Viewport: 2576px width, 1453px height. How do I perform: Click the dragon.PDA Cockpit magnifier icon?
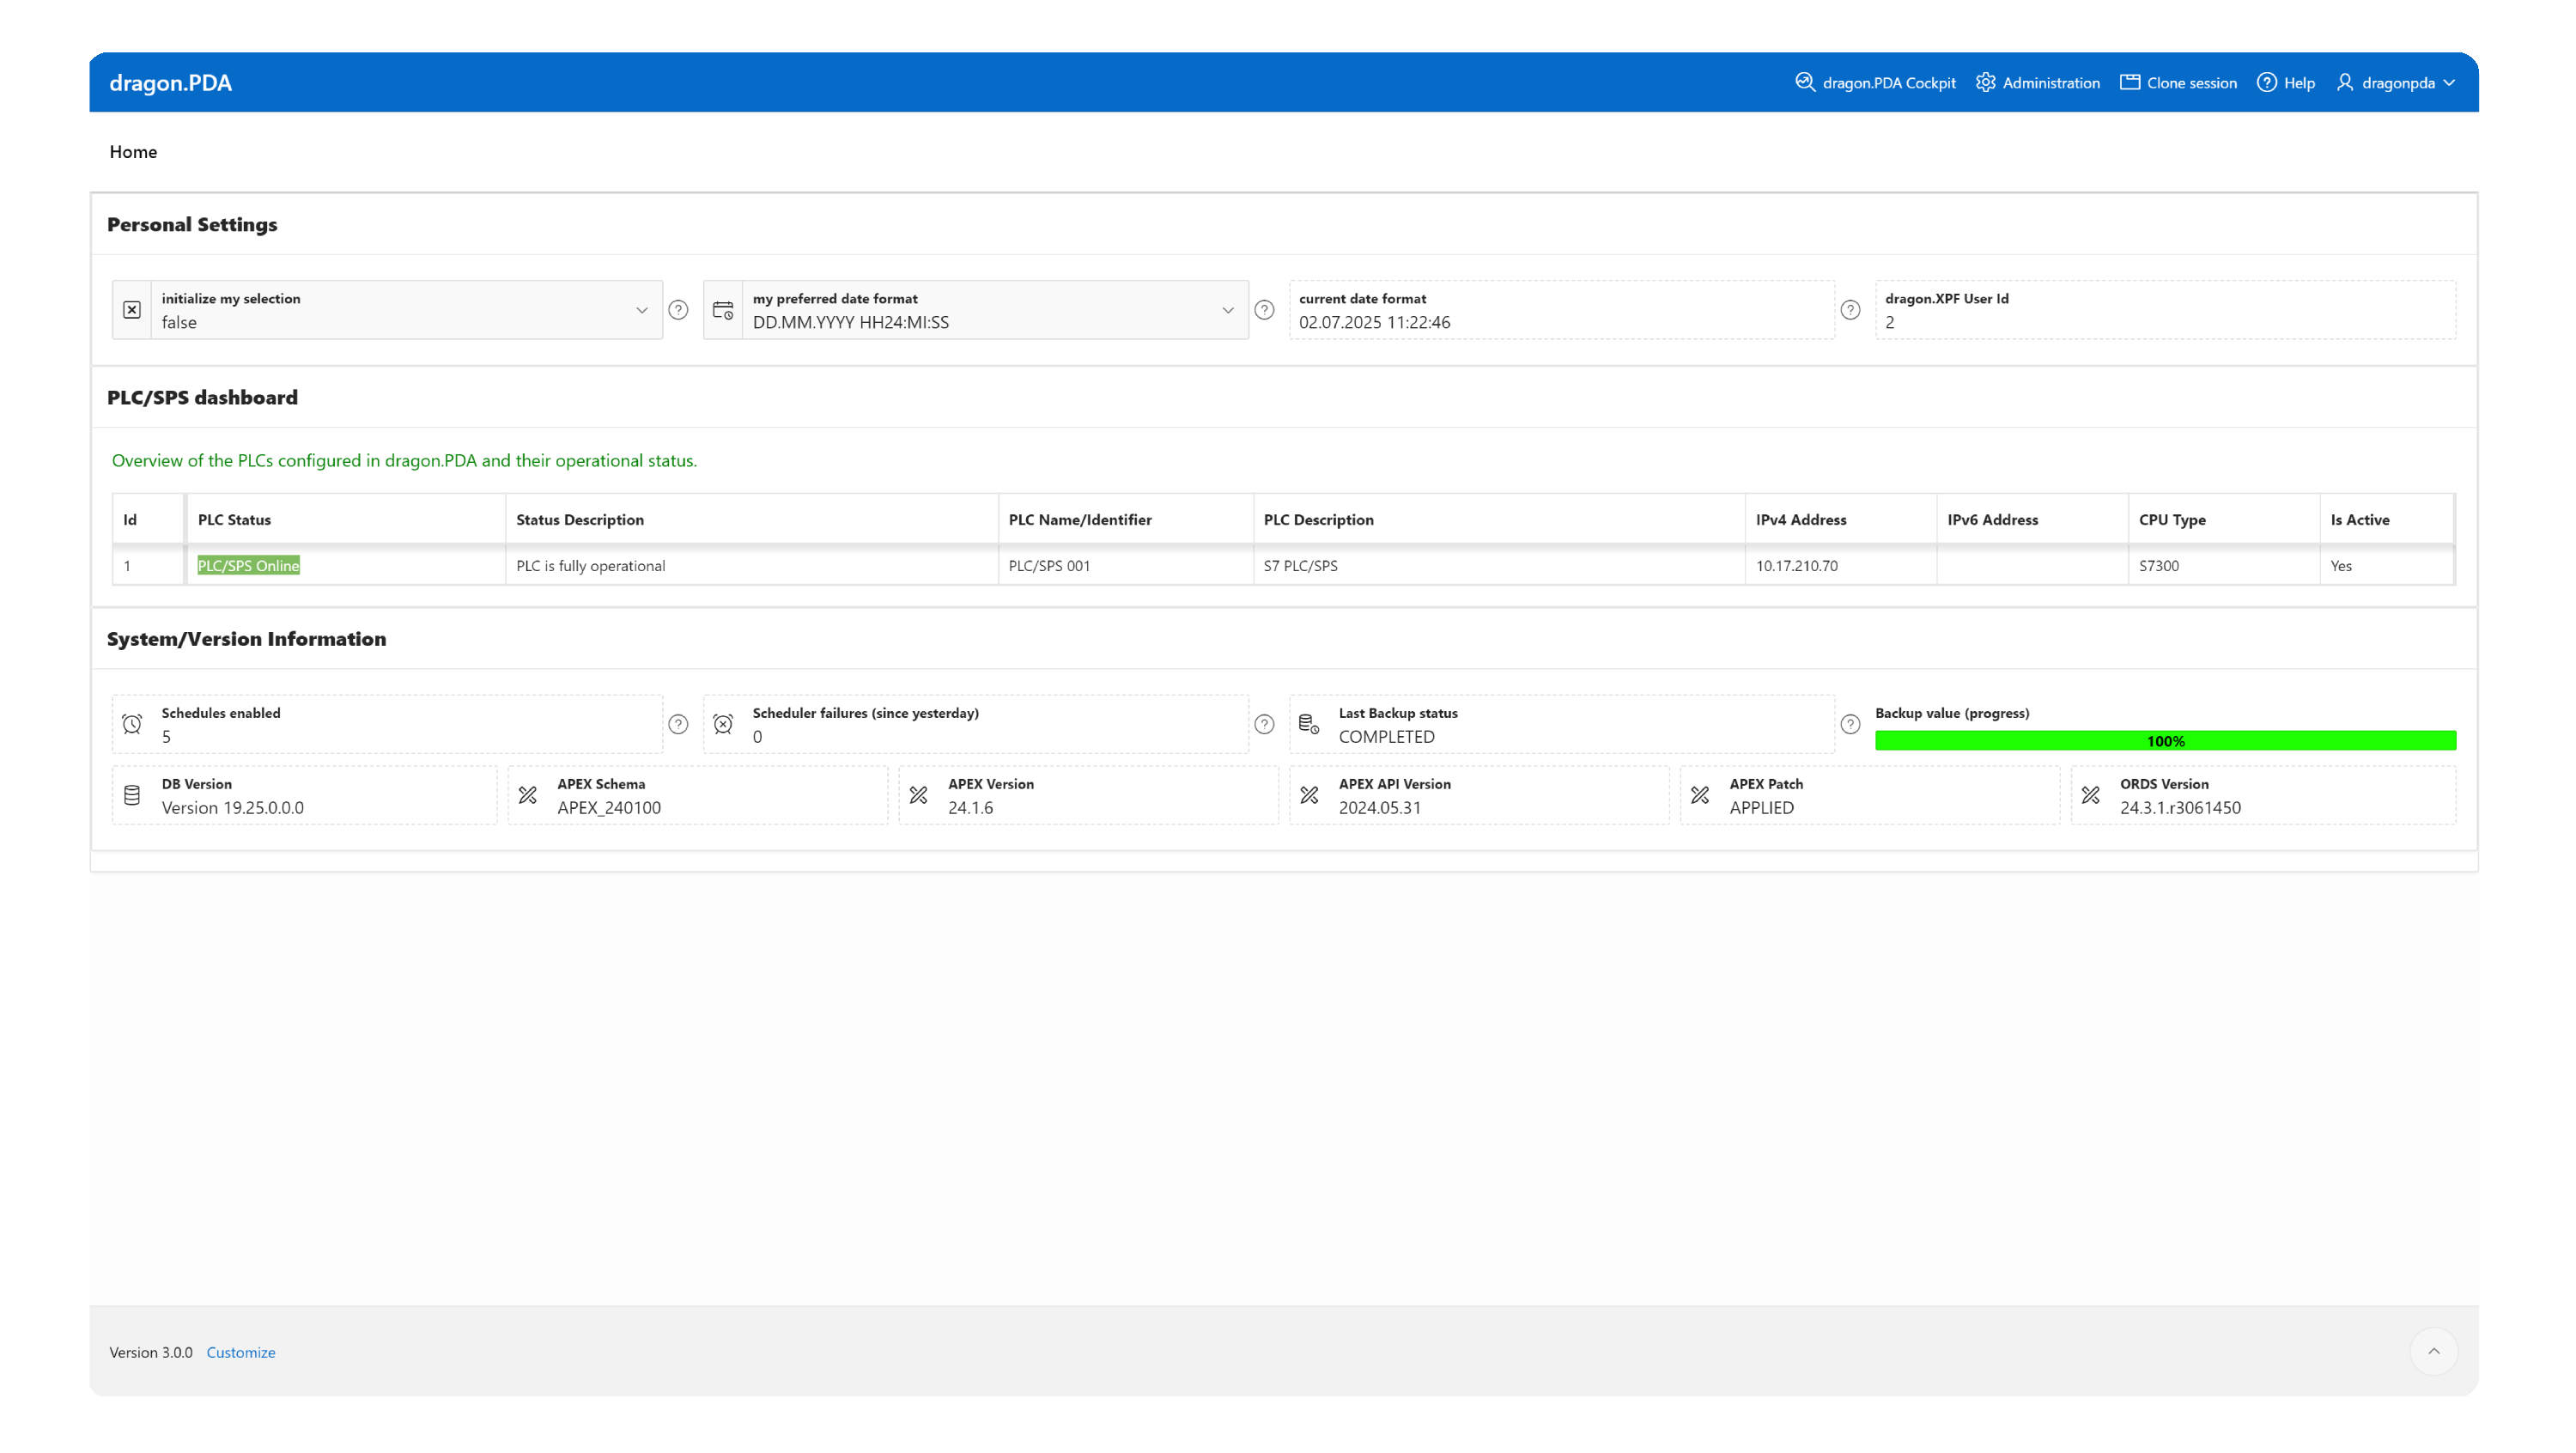coord(1804,82)
